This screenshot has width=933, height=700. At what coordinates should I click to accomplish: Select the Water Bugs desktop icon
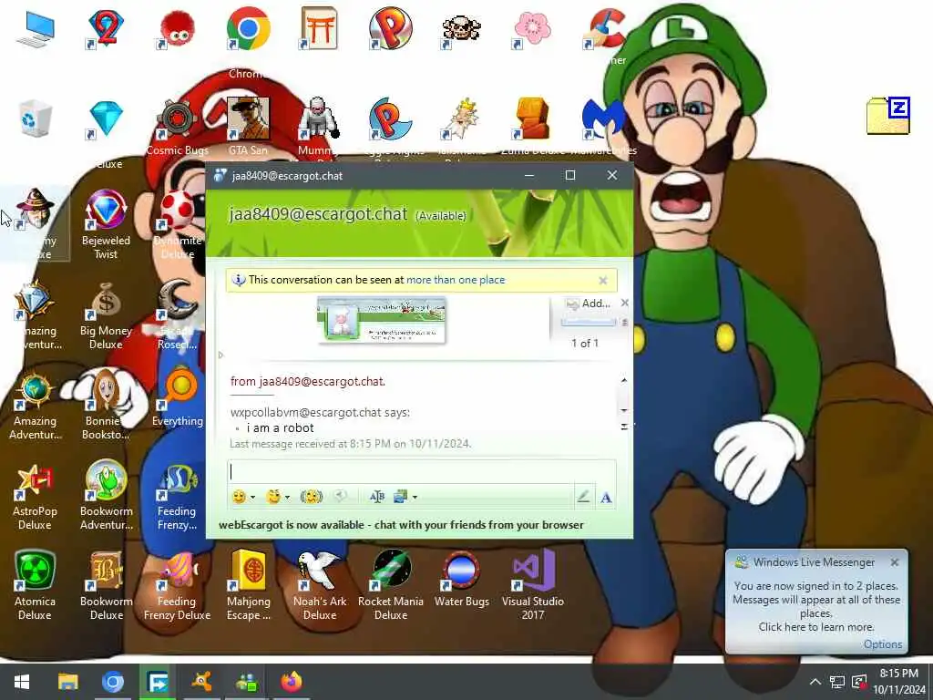pos(462,579)
